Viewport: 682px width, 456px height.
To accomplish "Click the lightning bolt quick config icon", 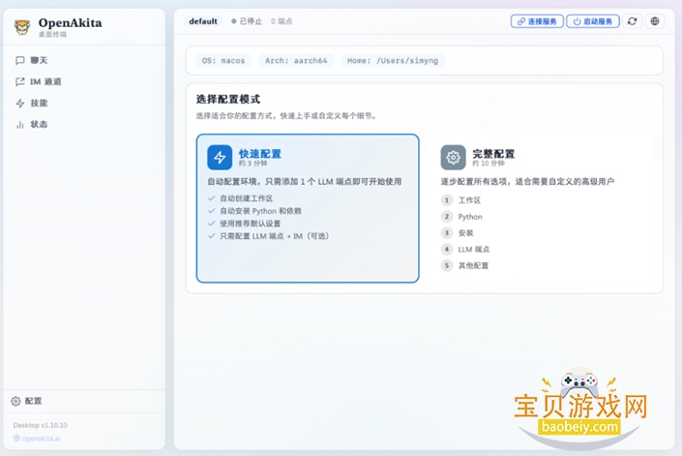I will [220, 158].
